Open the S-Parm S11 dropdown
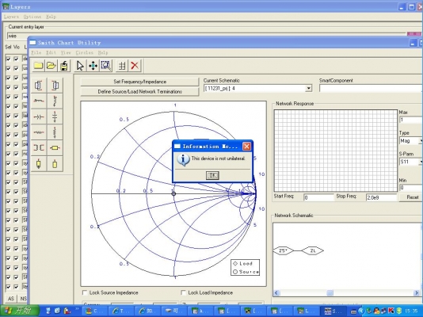The width and height of the screenshot is (423, 317). (x=421, y=162)
